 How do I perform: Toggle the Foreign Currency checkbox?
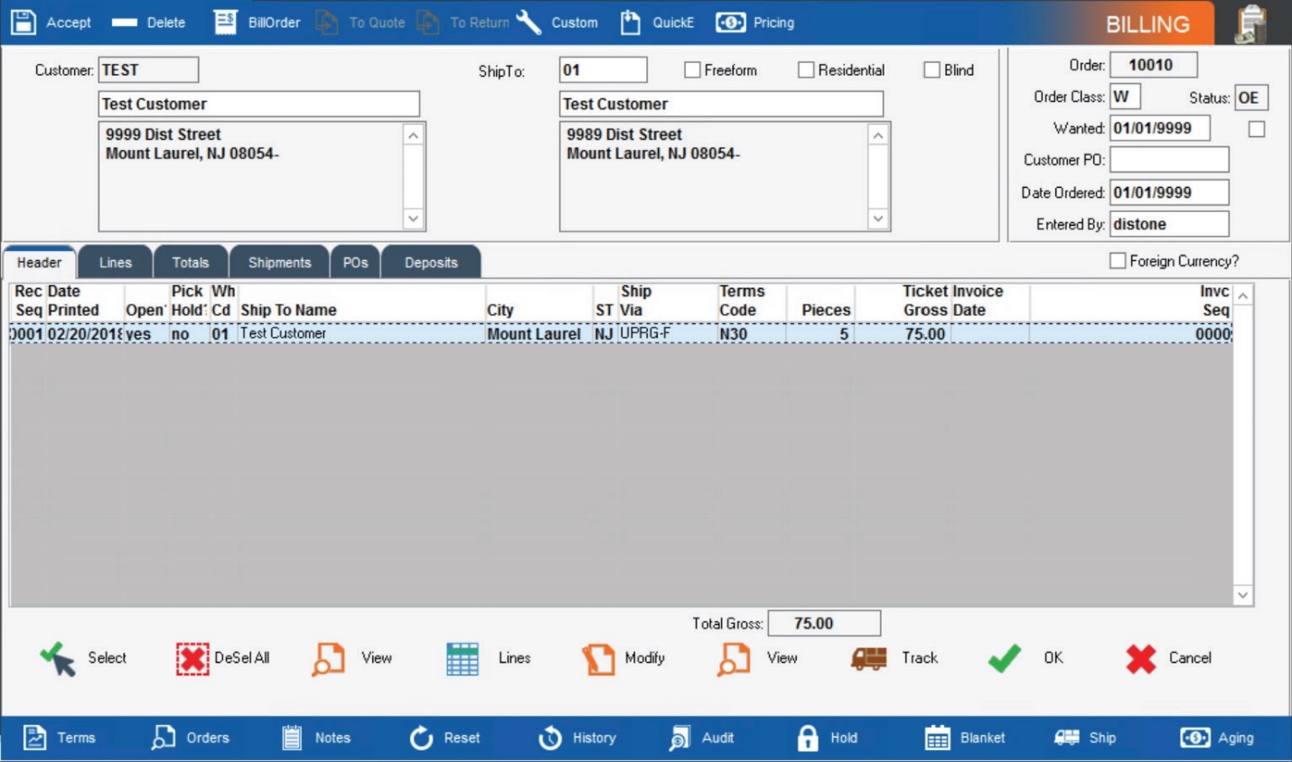click(x=1118, y=260)
